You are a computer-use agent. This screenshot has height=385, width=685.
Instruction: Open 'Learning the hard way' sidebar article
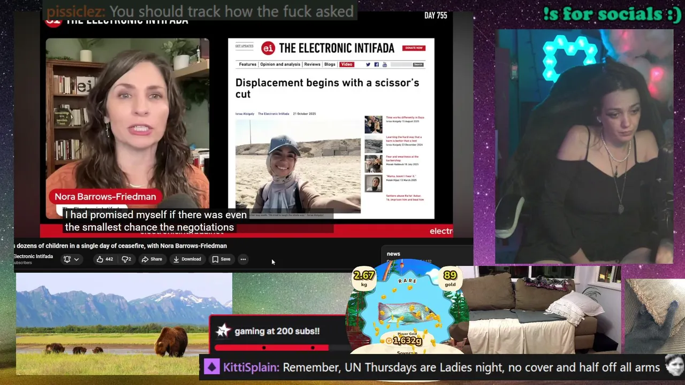(404, 140)
